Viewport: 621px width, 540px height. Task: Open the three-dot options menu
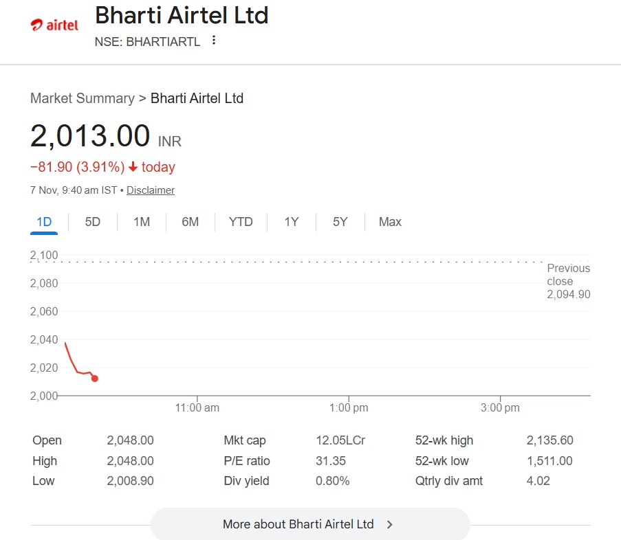[x=214, y=41]
